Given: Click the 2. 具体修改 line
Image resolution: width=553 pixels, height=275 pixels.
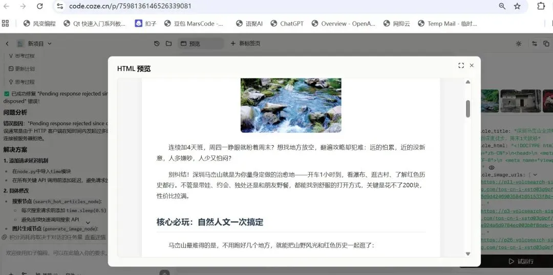Looking at the screenshot, I should (x=16, y=191).
